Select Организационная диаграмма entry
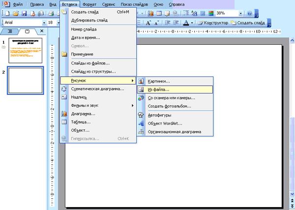 coord(175,132)
